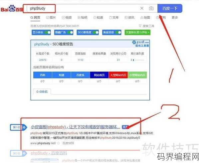Clear the search box with the X icon
199x163 pixels.
(x=142, y=8)
